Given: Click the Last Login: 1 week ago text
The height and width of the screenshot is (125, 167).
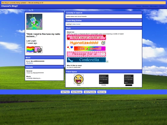Looking at the screenshot, I should 32,42.
